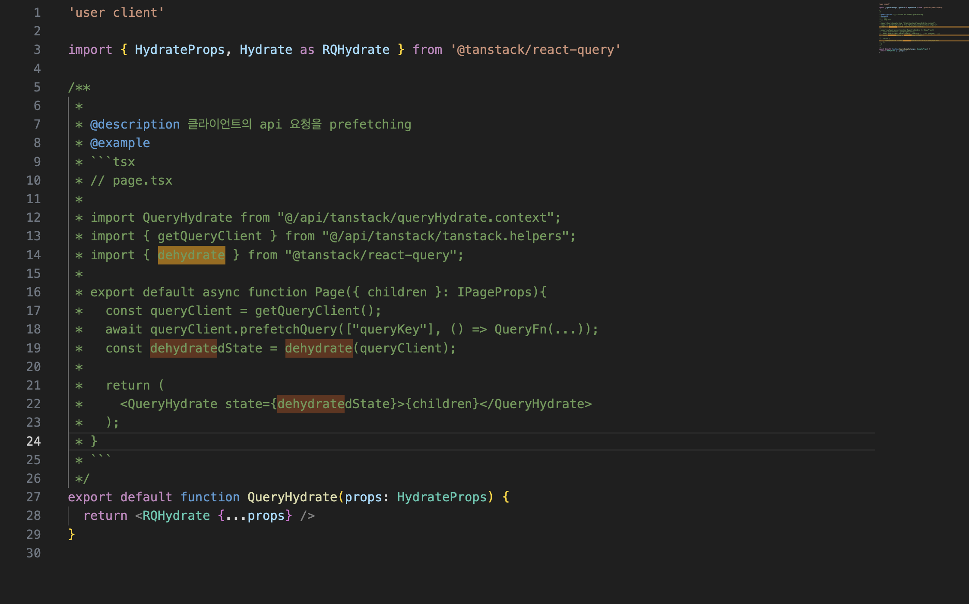Click highlighted dehydrate on line 14
This screenshot has height=604, width=969.
[x=191, y=255]
